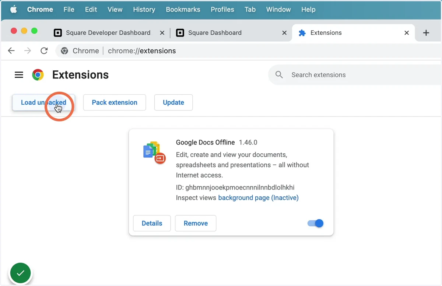Open a new tab with plus icon
The height and width of the screenshot is (286, 442).
(426, 33)
